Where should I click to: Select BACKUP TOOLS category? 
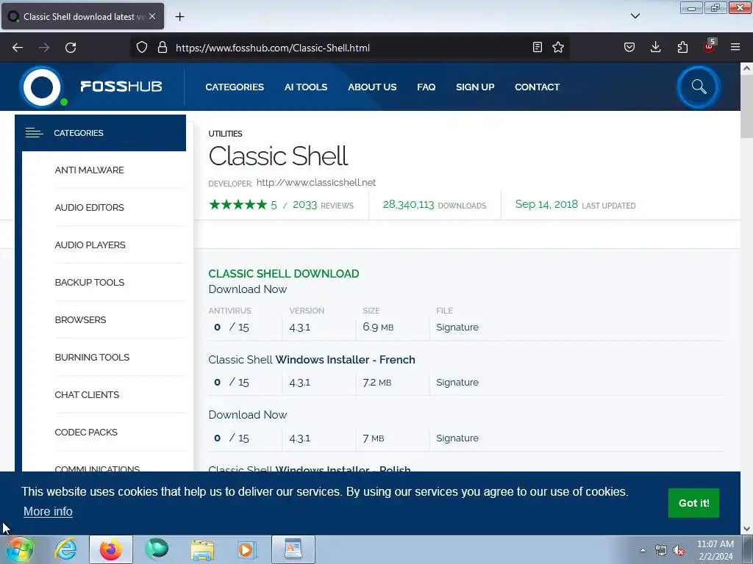pos(89,282)
